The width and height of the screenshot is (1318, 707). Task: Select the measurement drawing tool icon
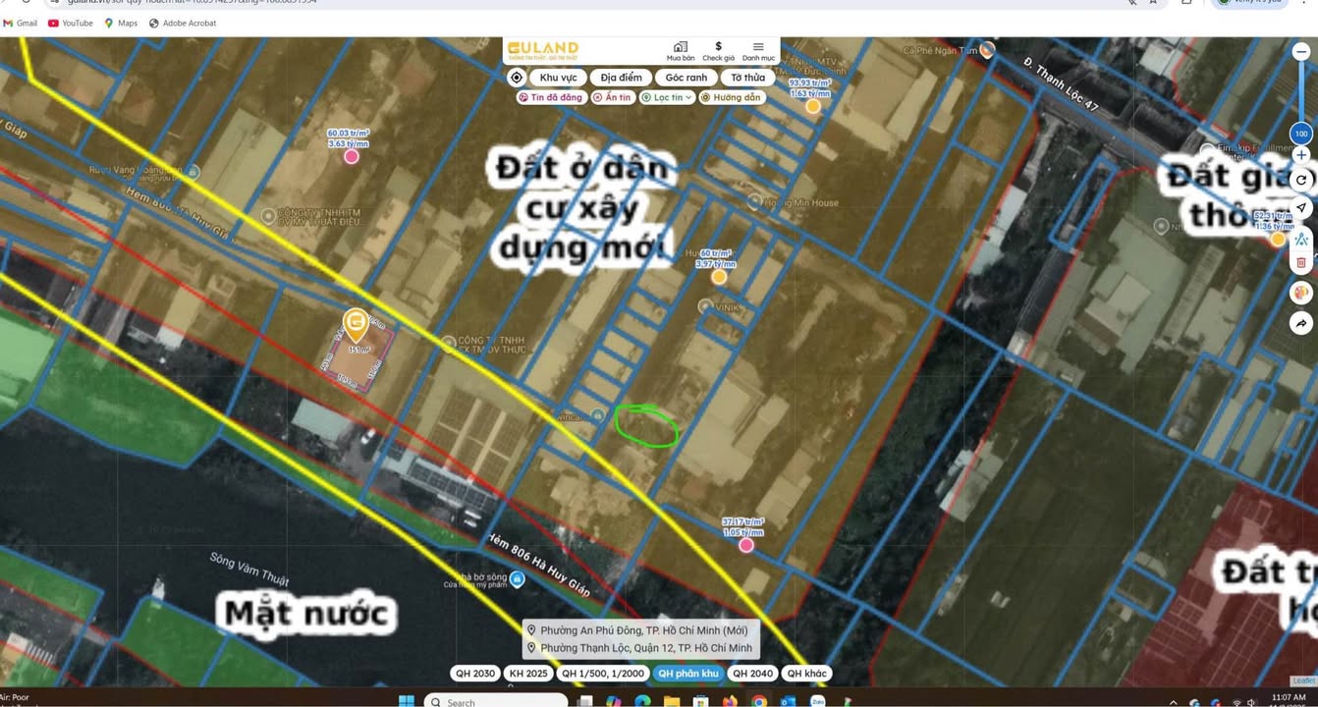coord(1301,239)
